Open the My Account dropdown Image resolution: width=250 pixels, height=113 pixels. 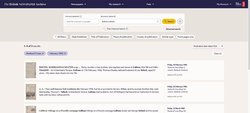coord(224,4)
